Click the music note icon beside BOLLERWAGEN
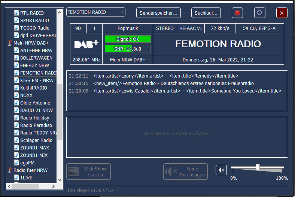Viewport: 295px width, 197px height. click(x=16, y=58)
